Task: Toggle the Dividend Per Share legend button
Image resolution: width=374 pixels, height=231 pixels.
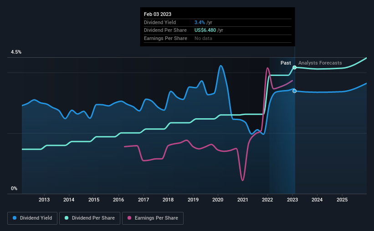Action: (x=90, y=218)
